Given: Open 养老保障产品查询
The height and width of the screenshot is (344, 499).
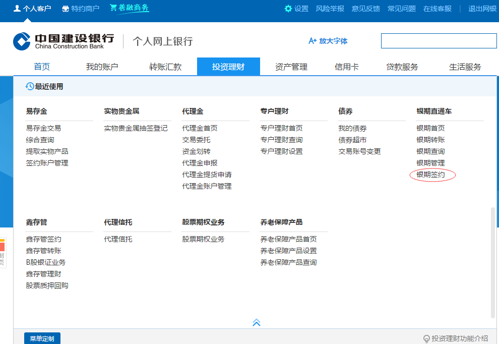Looking at the screenshot, I should pos(289,262).
